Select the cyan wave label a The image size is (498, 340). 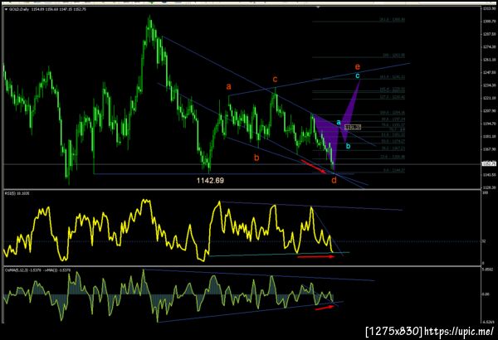339,122
